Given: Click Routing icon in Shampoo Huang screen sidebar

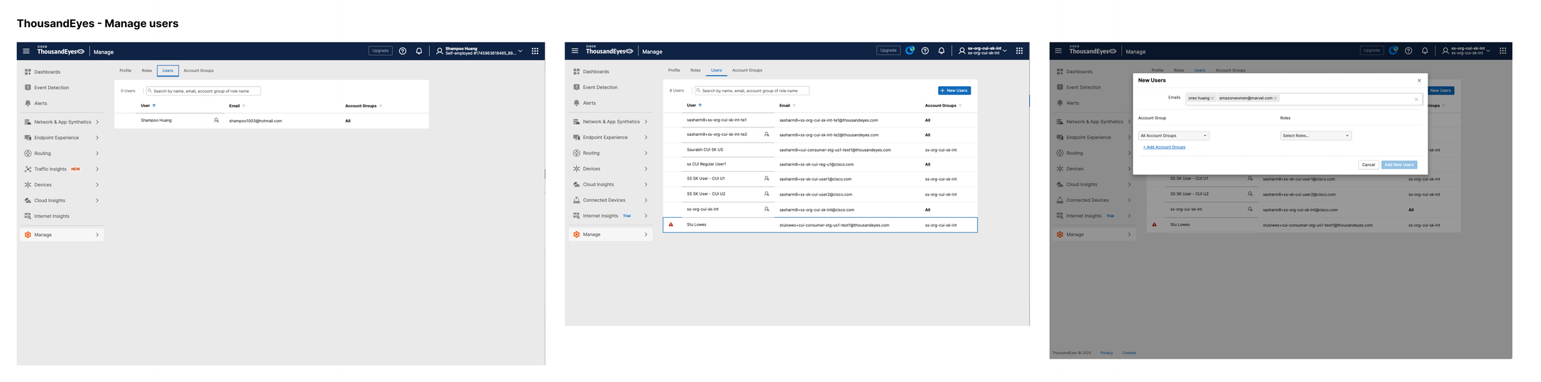Looking at the screenshot, I should pos(28,153).
